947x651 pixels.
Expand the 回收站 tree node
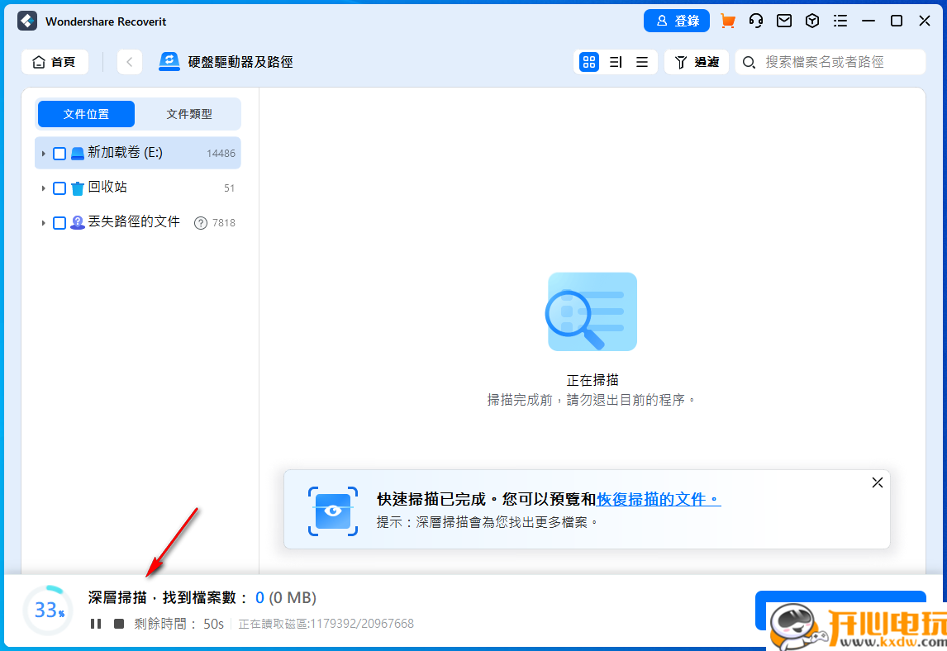pos(44,188)
